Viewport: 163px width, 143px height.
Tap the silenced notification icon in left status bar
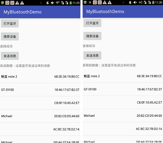47,3
